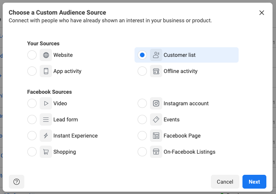Click the App activity label text

67,71
